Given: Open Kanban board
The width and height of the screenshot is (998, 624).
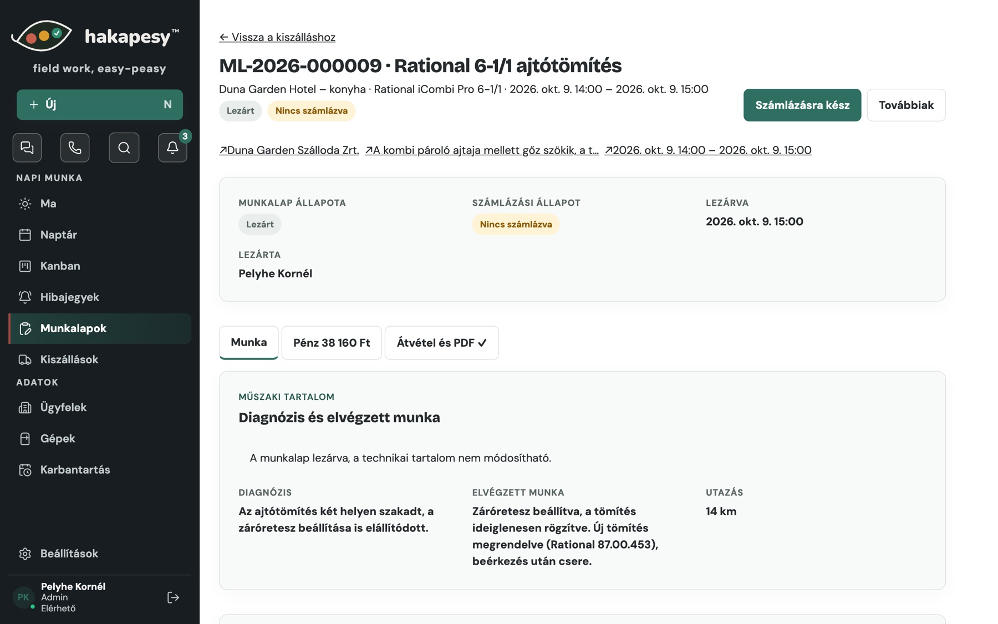Looking at the screenshot, I should click(100, 266).
